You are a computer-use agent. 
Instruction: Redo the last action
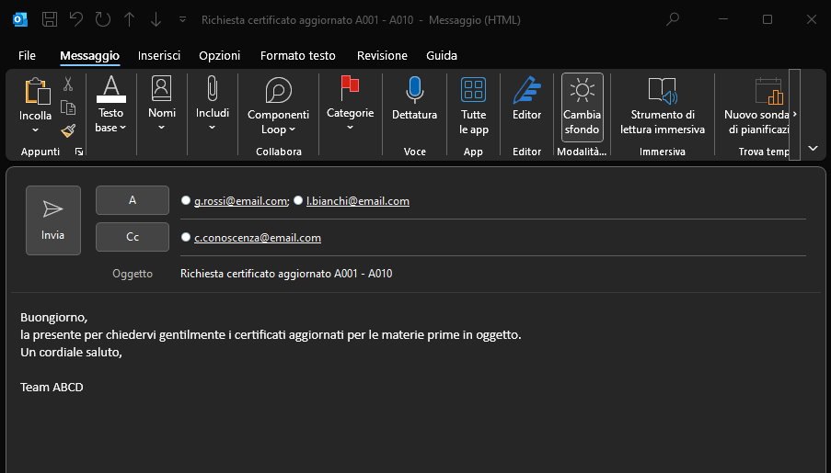(103, 19)
